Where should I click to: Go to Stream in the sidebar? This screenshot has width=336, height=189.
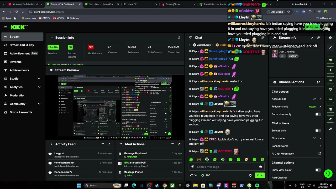22,36
